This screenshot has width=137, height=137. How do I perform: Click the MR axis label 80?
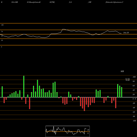pyautogui.click(x=134, y=81)
